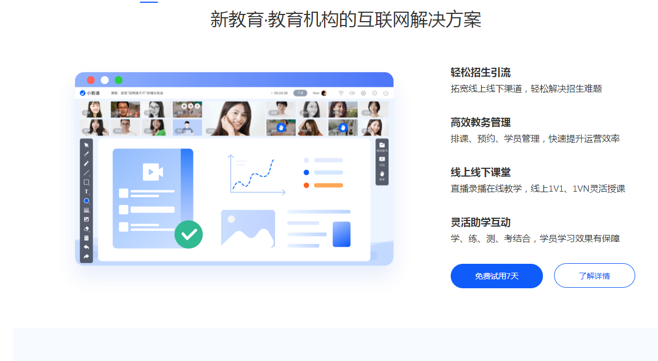Screen dimensions: 658x361
Task: Select the pencil drawing tool
Action: (x=87, y=163)
